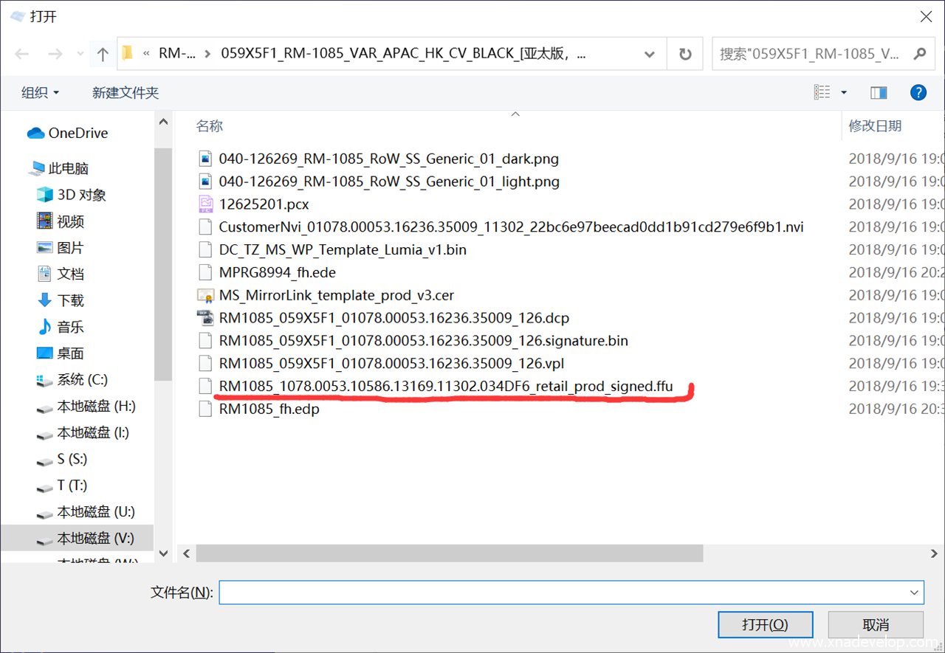Click in the 文件名 filename input field
Screen dimensions: 945x653
(561, 592)
